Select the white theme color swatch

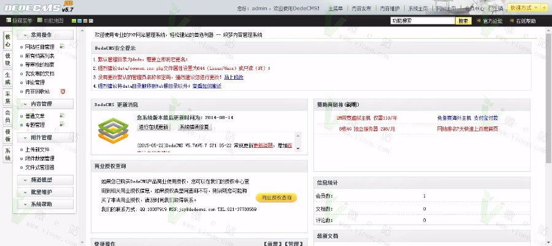pos(91,21)
